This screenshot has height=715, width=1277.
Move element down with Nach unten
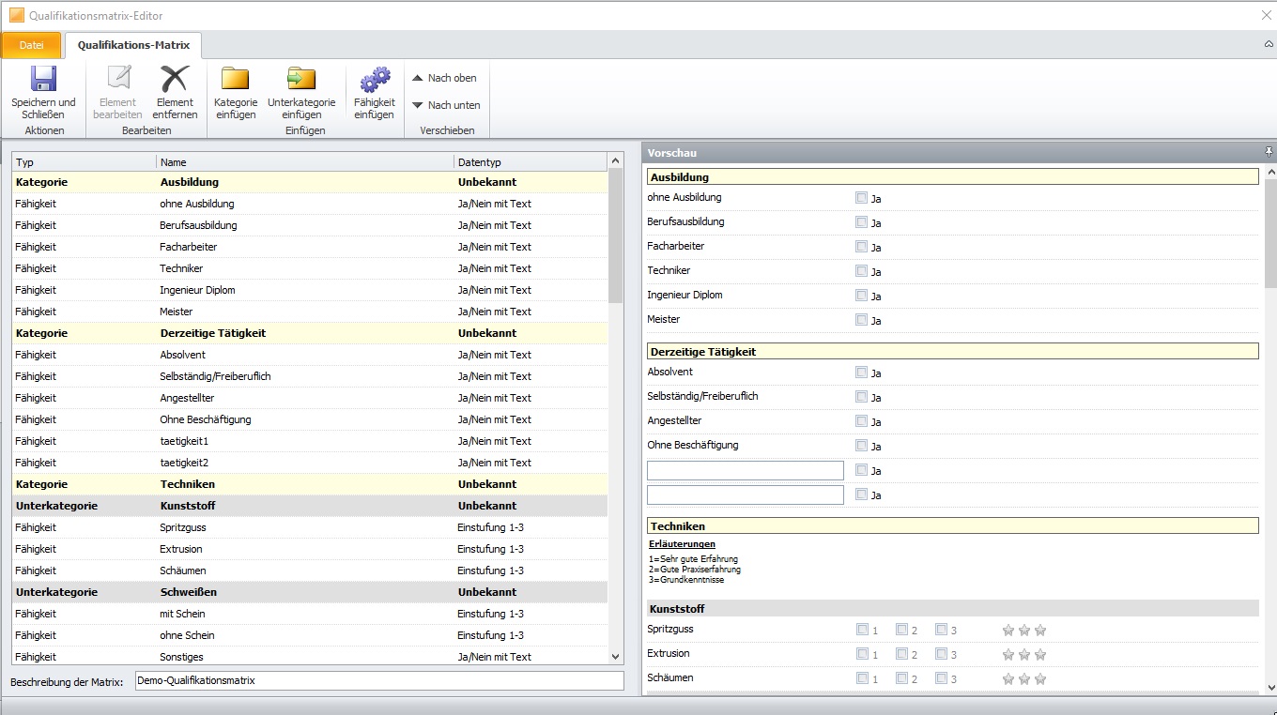[x=446, y=105]
